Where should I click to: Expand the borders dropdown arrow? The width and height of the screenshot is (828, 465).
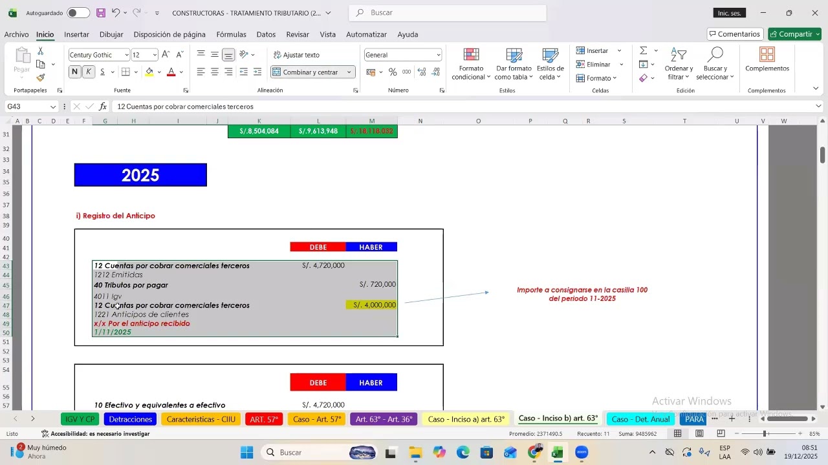pos(135,72)
